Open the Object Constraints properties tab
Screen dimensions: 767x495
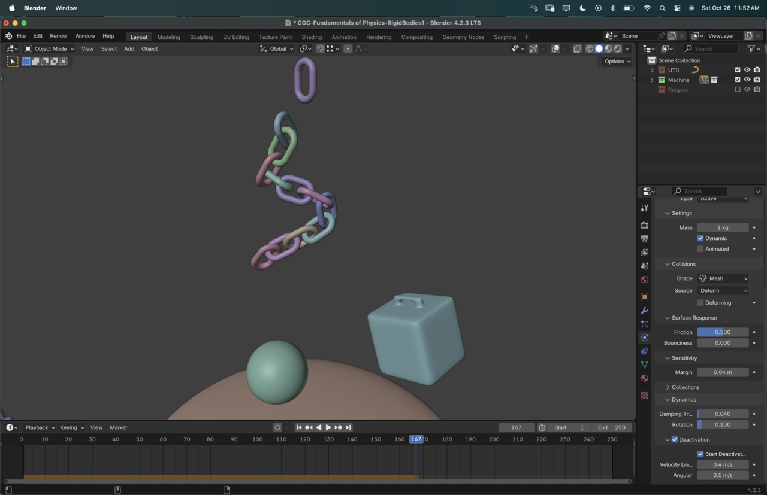pyautogui.click(x=645, y=351)
